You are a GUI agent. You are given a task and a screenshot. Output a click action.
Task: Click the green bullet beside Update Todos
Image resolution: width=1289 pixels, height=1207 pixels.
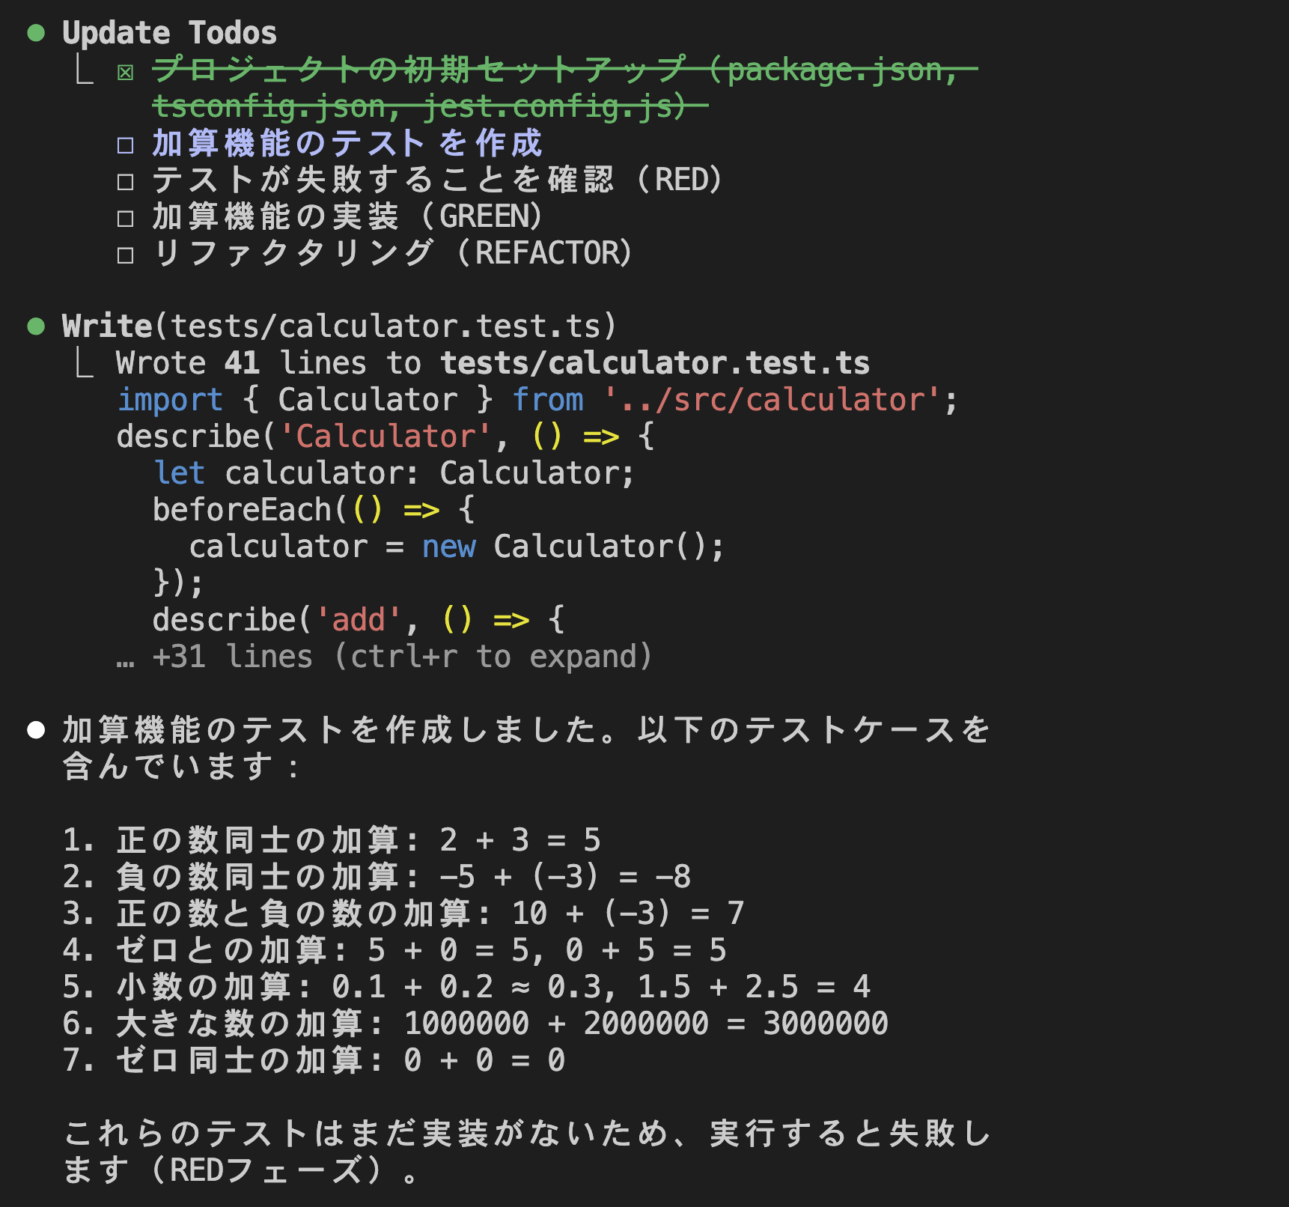pyautogui.click(x=36, y=33)
